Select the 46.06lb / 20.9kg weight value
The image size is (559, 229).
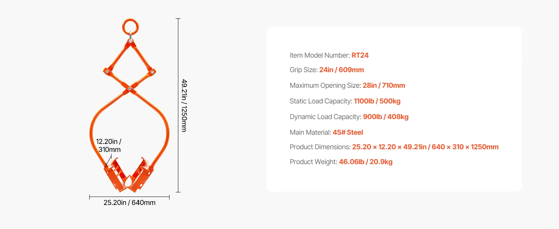coord(365,162)
